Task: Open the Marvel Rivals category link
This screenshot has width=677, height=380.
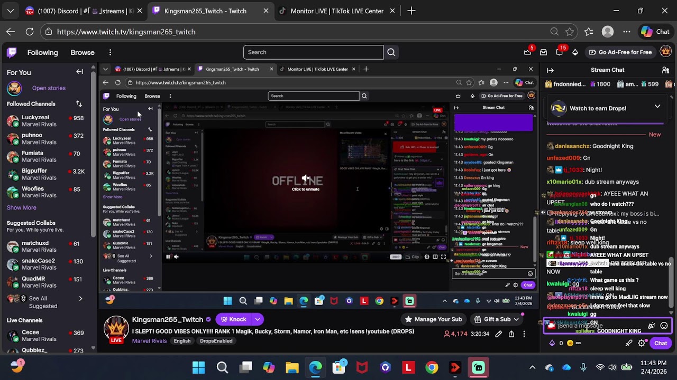Action: click(149, 341)
